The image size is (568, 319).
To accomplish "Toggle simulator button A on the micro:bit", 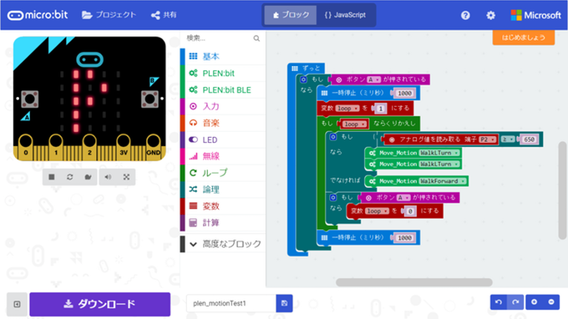I will coord(30,99).
